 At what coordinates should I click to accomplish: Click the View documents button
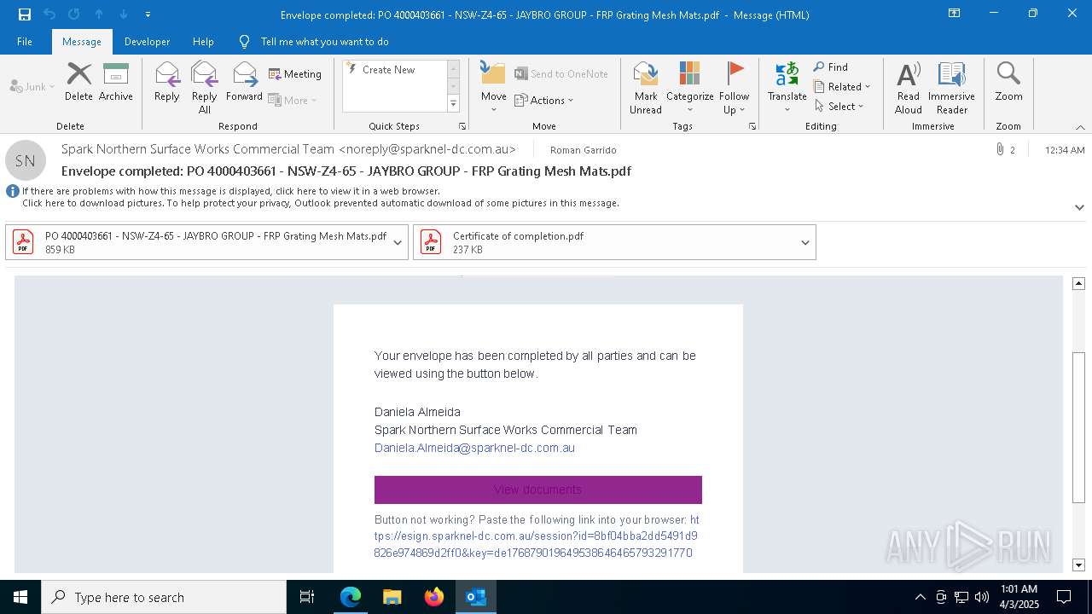pos(537,489)
